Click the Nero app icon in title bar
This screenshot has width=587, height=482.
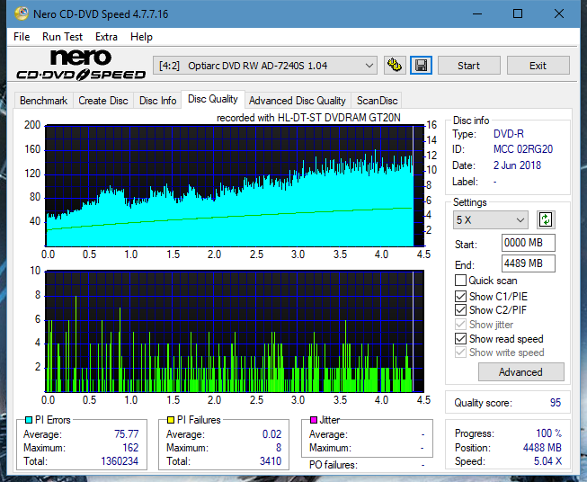coord(22,13)
